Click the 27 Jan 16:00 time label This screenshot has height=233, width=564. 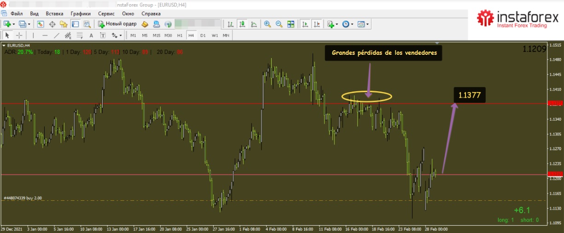(223, 229)
